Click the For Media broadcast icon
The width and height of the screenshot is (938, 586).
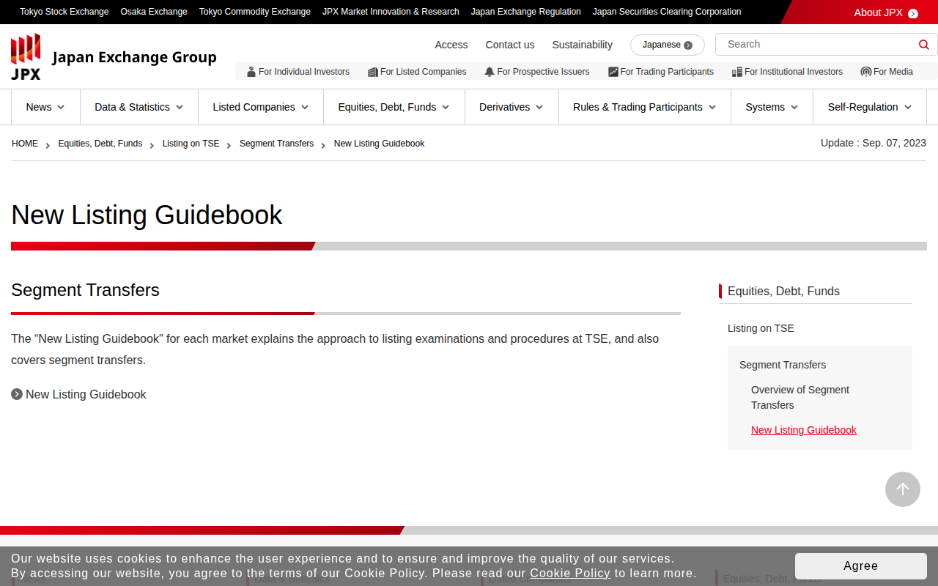pyautogui.click(x=866, y=72)
